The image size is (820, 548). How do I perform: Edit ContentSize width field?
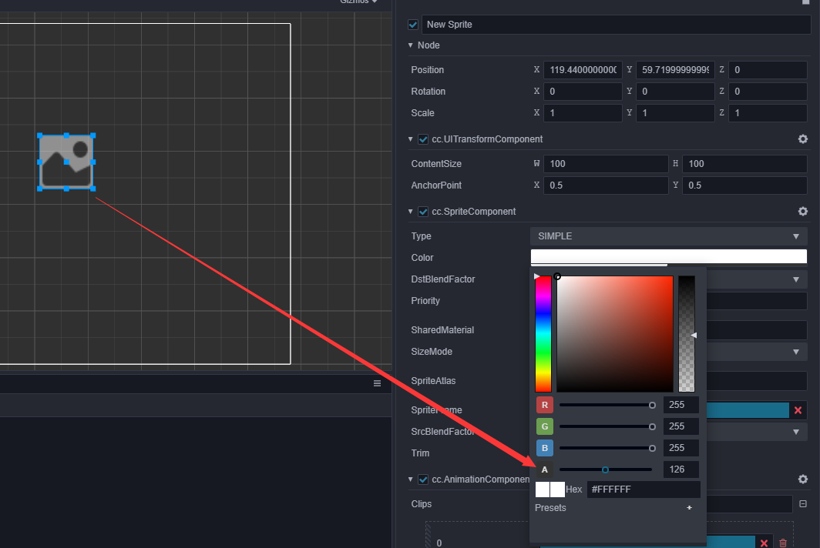(x=606, y=164)
